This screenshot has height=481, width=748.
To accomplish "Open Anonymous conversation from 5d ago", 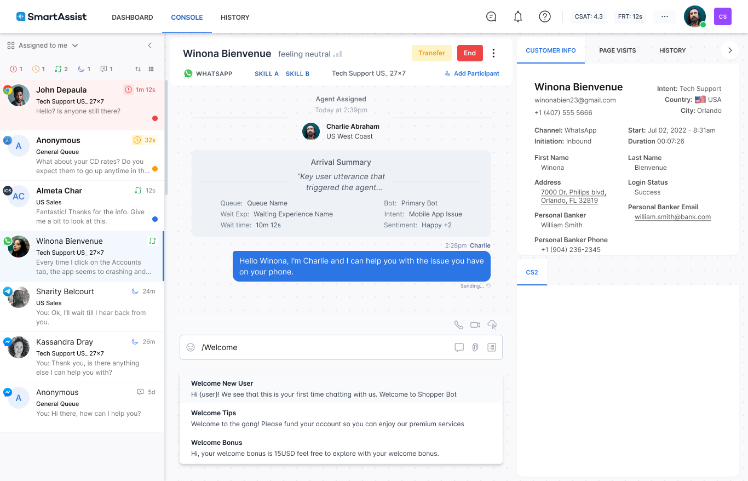I will (82, 408).
